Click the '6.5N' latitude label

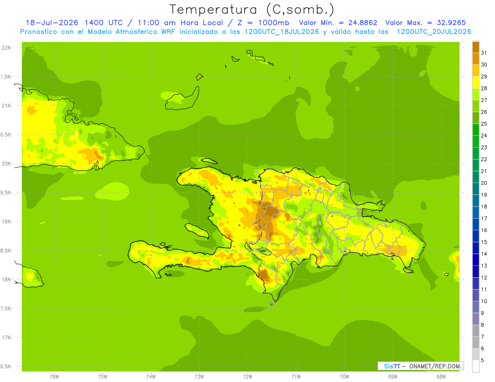[x=6, y=366]
